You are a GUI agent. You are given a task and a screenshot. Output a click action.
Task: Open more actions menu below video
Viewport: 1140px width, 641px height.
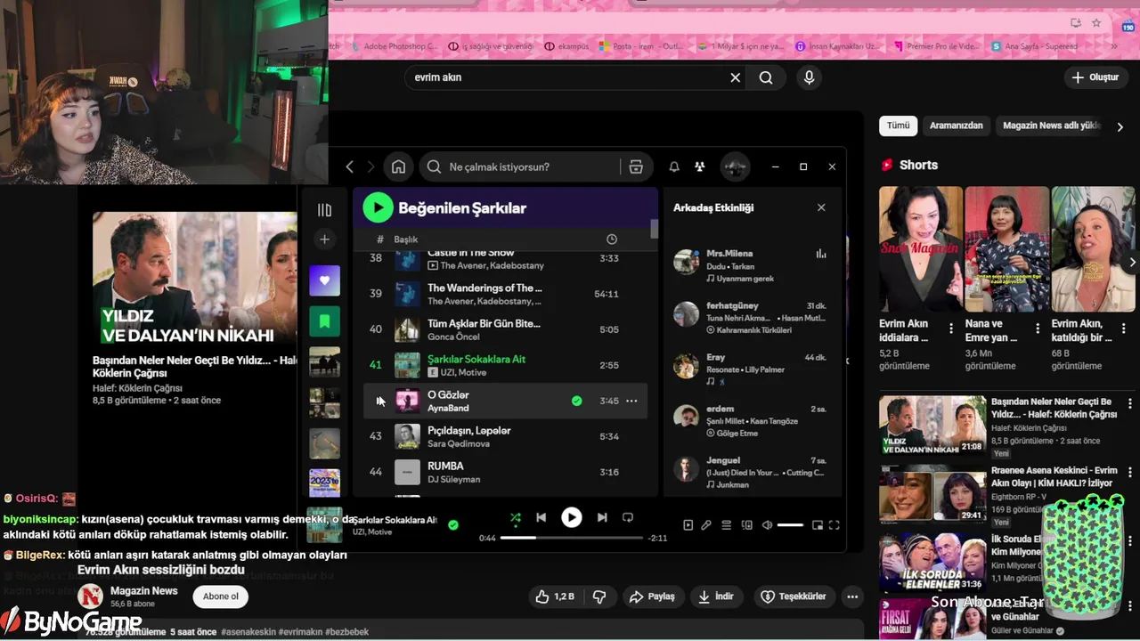(x=852, y=596)
